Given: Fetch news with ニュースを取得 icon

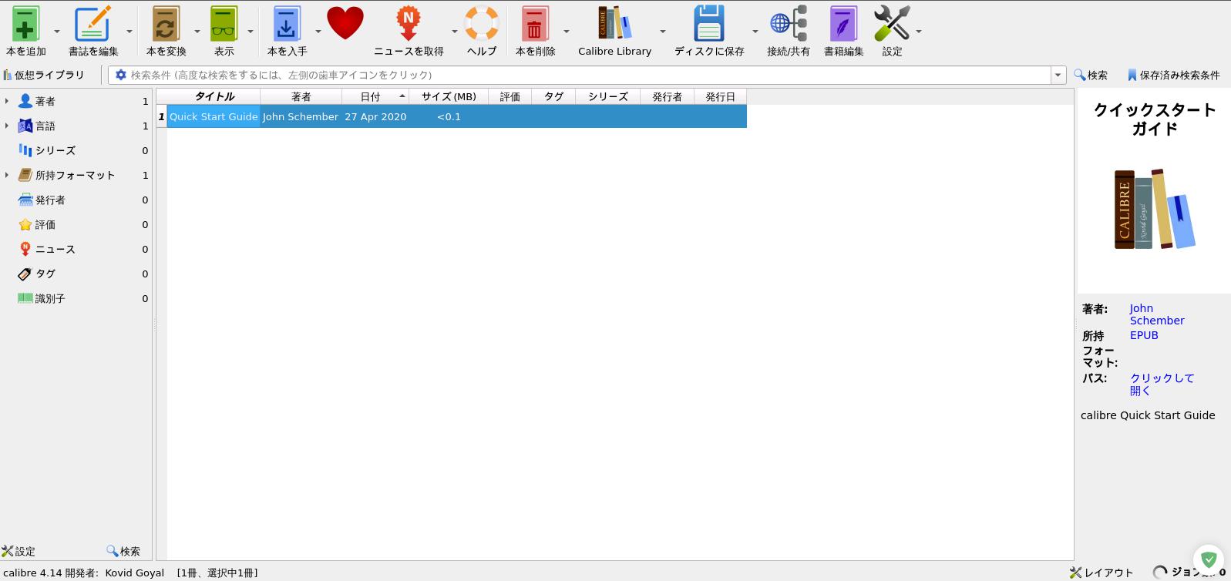Looking at the screenshot, I should pyautogui.click(x=409, y=25).
